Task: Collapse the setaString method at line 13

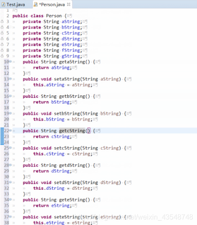Action: tap(10, 79)
